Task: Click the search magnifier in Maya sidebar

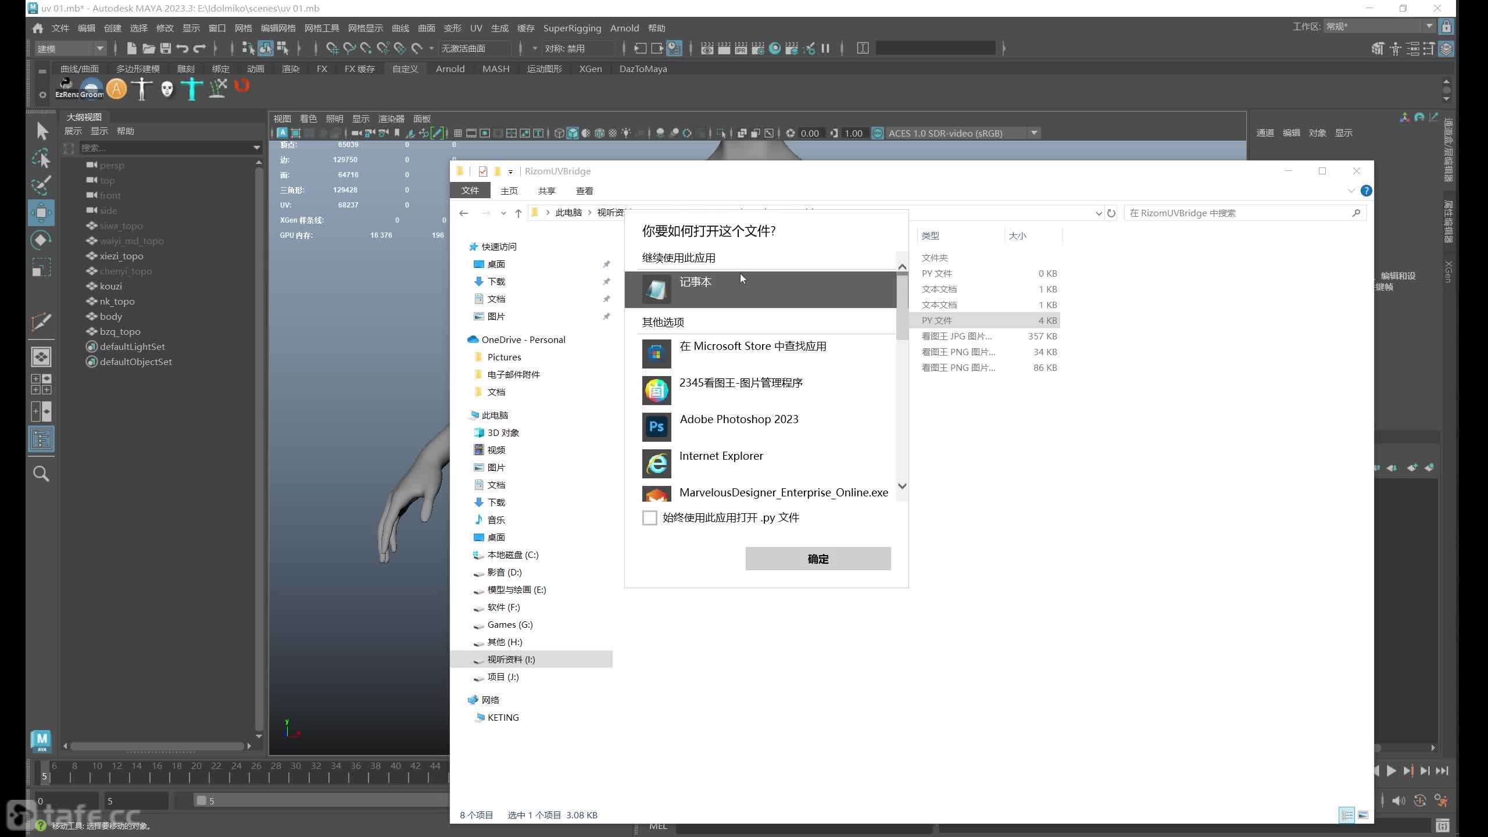Action: [x=41, y=474]
